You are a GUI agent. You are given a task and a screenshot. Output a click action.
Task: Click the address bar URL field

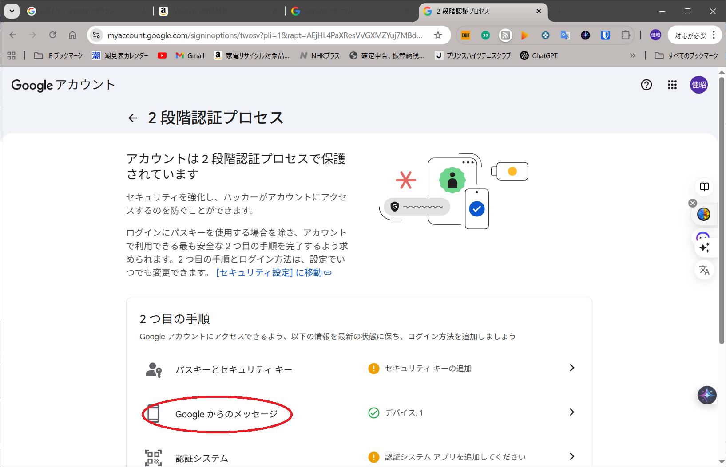264,35
